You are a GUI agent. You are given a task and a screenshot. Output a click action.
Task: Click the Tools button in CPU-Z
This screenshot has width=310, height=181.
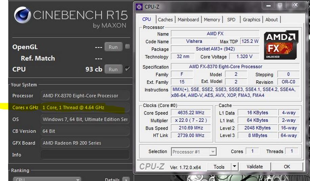click(x=219, y=167)
